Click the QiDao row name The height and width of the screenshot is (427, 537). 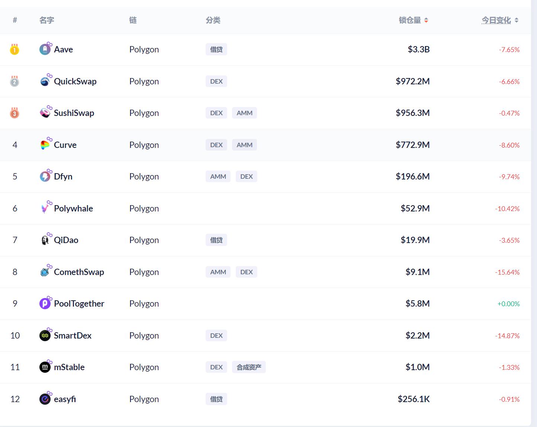(66, 240)
